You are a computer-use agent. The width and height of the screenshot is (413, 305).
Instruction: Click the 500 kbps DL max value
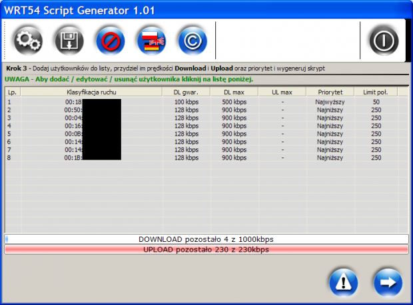point(234,102)
